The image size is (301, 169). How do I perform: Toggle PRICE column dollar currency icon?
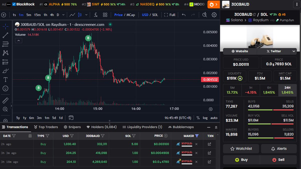pyautogui.click(x=166, y=136)
